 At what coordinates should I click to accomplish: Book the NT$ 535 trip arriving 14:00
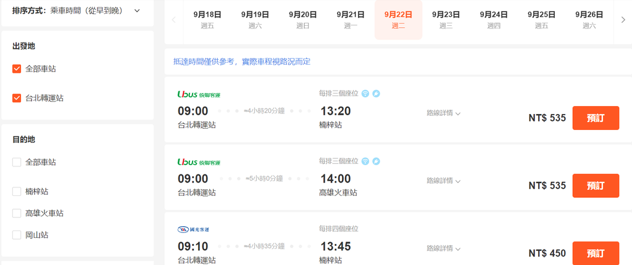point(596,185)
